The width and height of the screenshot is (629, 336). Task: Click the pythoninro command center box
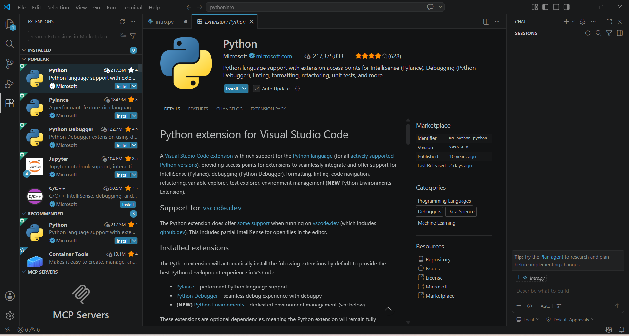315,7
